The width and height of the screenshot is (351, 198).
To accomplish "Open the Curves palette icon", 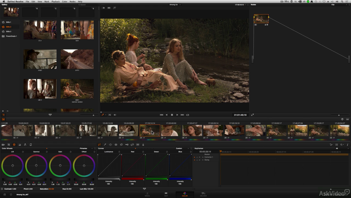I will pyautogui.click(x=99, y=145).
